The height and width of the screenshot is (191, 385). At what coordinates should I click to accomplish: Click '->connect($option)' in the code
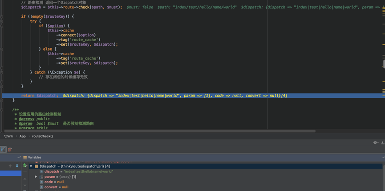point(76,35)
